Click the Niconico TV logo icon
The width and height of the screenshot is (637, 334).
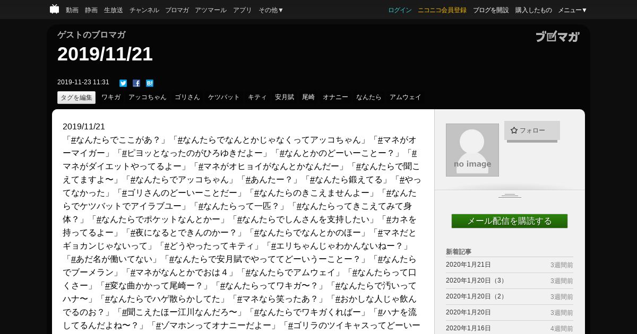54,9
